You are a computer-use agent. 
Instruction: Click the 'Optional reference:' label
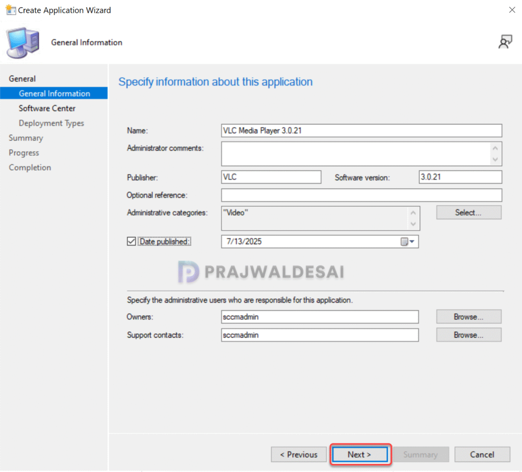157,195
